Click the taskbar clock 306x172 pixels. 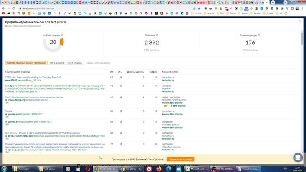pyautogui.click(x=297, y=169)
